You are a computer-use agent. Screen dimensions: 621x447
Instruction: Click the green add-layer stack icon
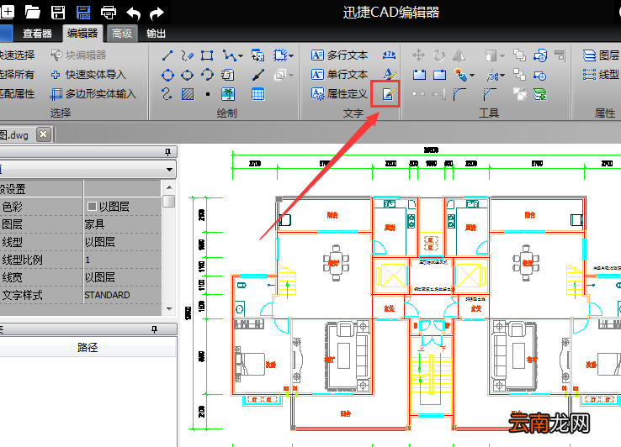click(x=540, y=94)
